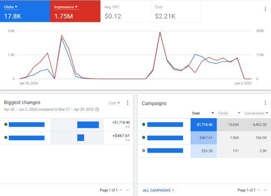This screenshot has height=196, width=271.
Task: Click green status dot of $467.61 campaign
Action: tap(144, 137)
